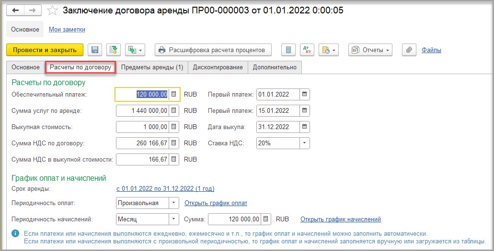Click Расшифровка расчета процентов print button

pos(213,50)
